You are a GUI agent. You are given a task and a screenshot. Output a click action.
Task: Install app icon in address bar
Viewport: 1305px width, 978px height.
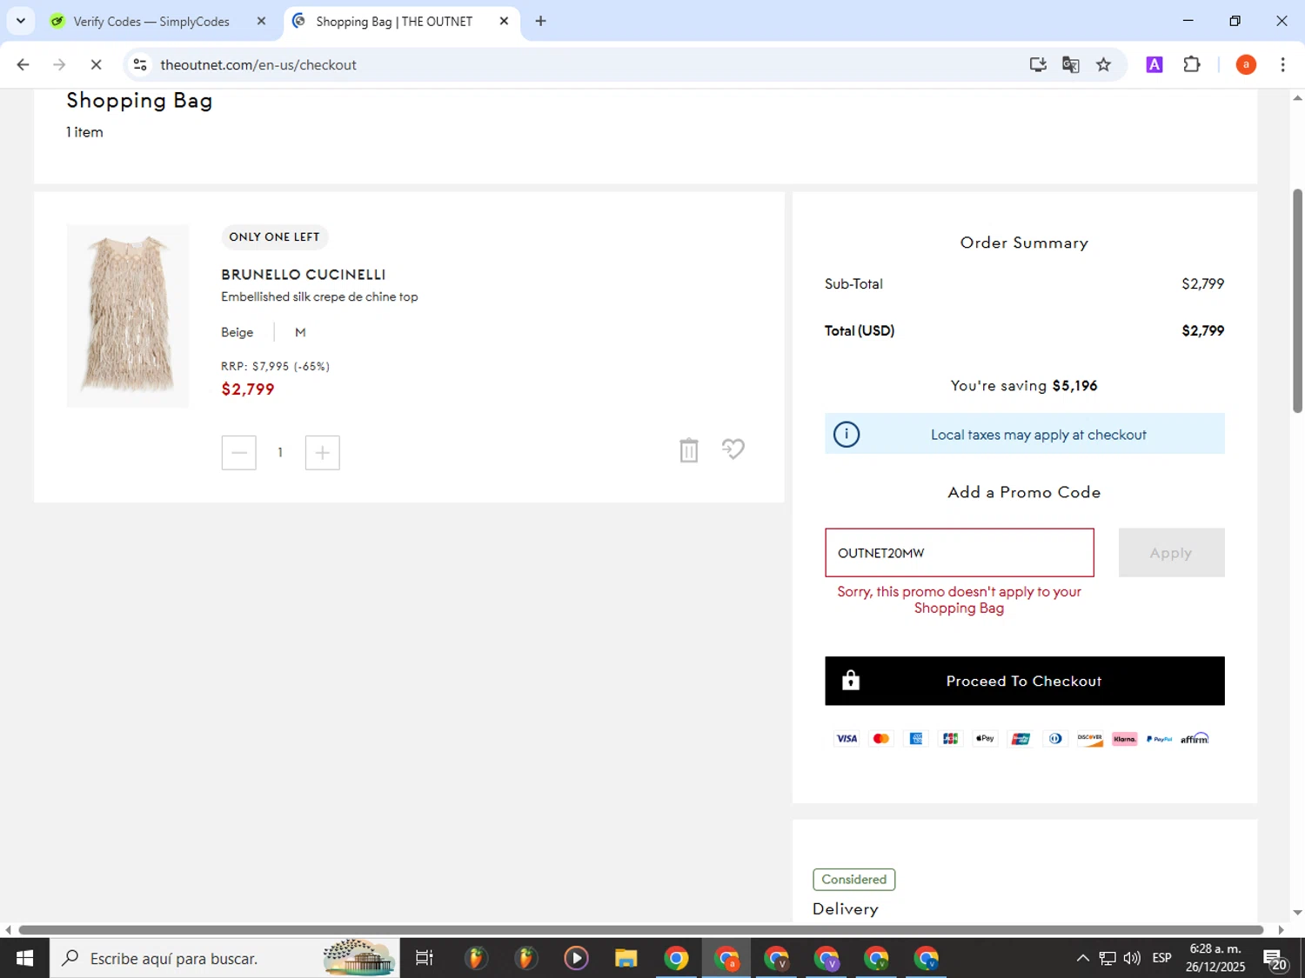pyautogui.click(x=1037, y=64)
